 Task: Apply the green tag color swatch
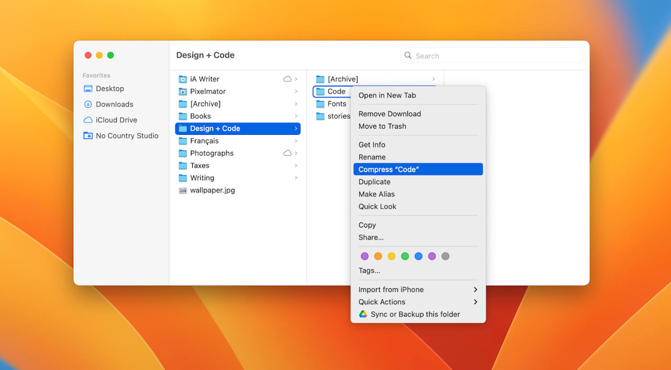405,256
